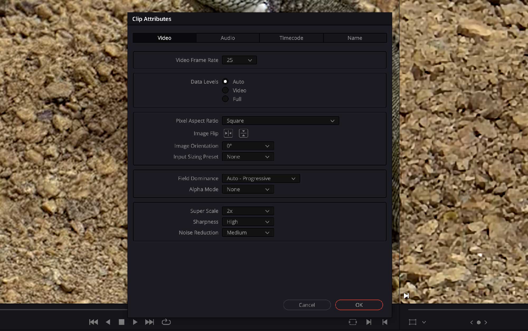
Task: Select Video data level
Action: (x=225, y=90)
